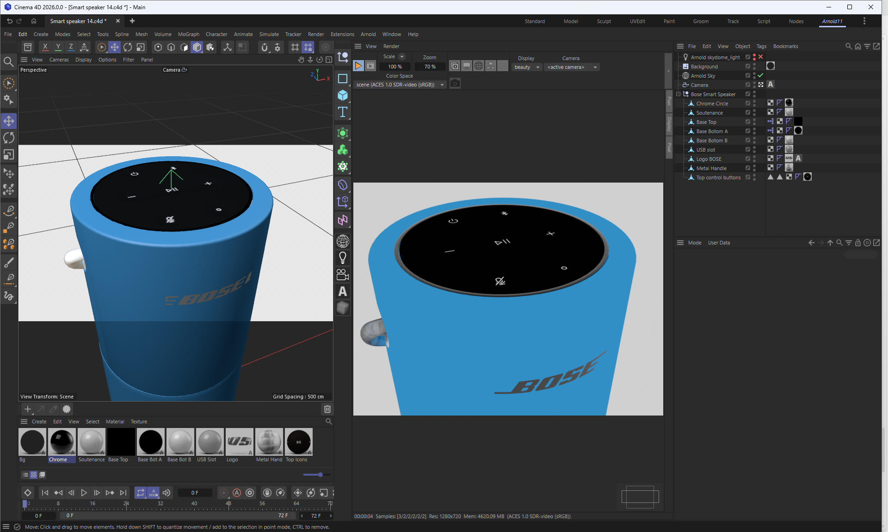Open the Display beauty dropdown

coord(527,67)
